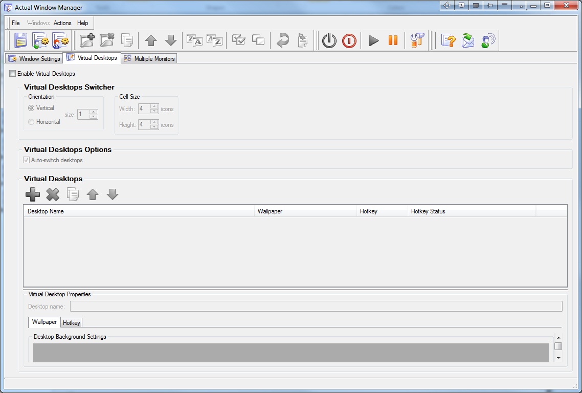Open the File menu
The width and height of the screenshot is (582, 393).
tap(15, 23)
